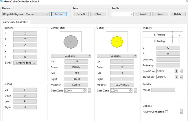
Task: Open Triggers Threshold options ellipsis button
Action: [x=181, y=77]
